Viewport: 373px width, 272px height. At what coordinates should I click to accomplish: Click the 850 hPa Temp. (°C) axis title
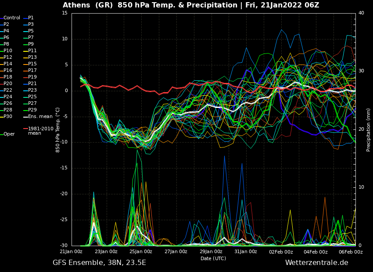point(57,130)
